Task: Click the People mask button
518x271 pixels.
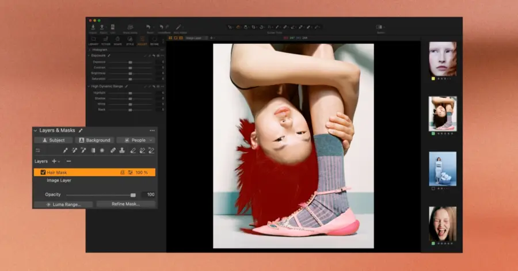Action: 135,140
